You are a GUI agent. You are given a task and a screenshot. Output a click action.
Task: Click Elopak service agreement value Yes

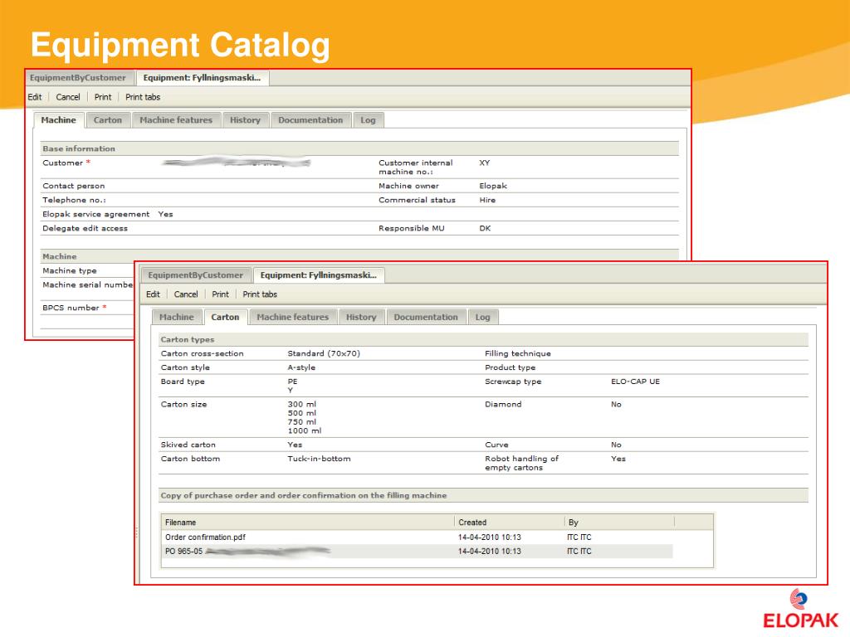pos(165,214)
